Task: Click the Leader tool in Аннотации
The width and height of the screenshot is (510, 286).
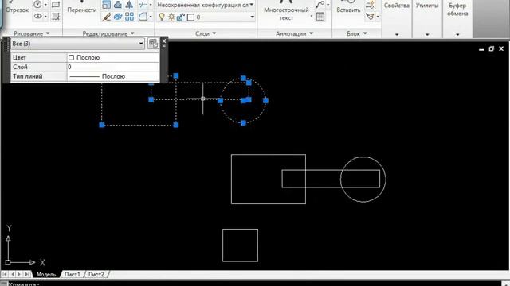Action: 320,5
